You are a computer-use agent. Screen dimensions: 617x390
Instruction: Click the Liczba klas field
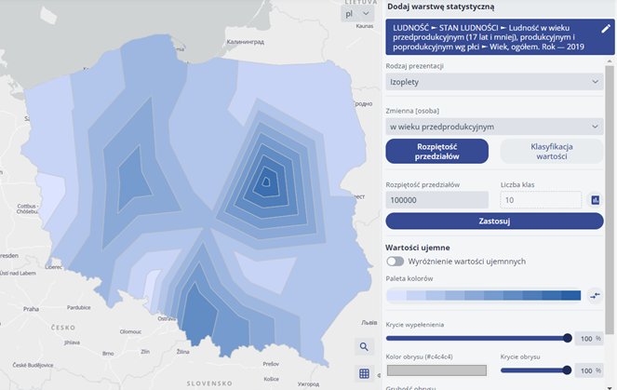coord(541,200)
